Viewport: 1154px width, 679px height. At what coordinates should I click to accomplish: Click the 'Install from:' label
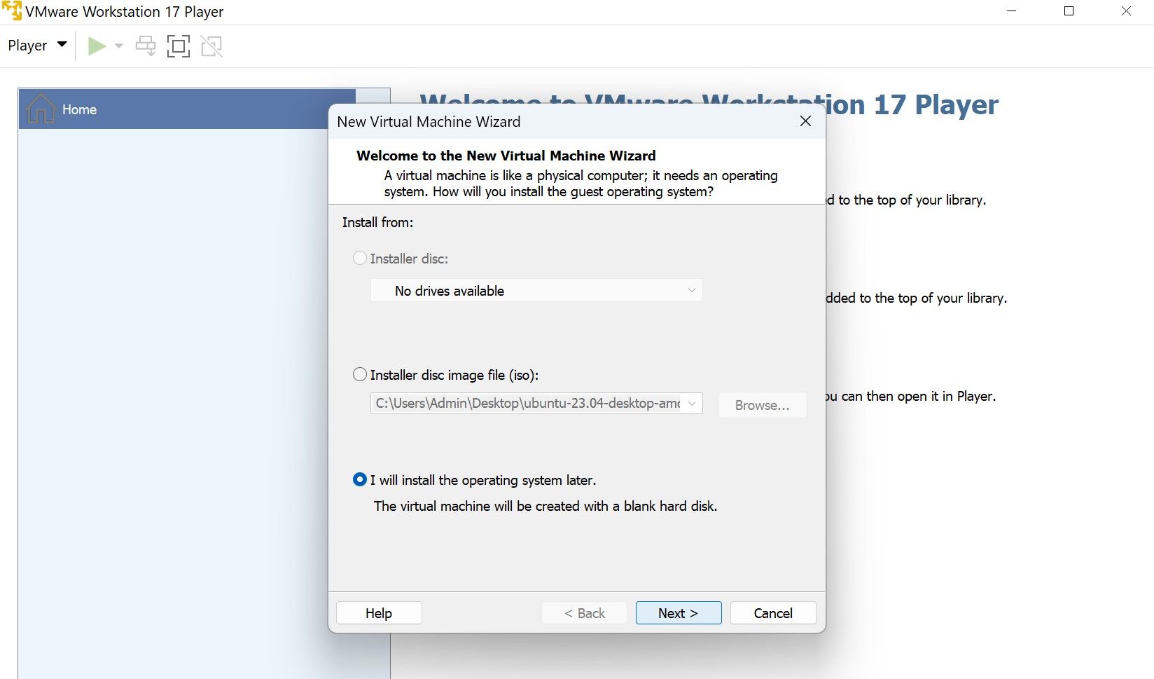[x=377, y=222]
